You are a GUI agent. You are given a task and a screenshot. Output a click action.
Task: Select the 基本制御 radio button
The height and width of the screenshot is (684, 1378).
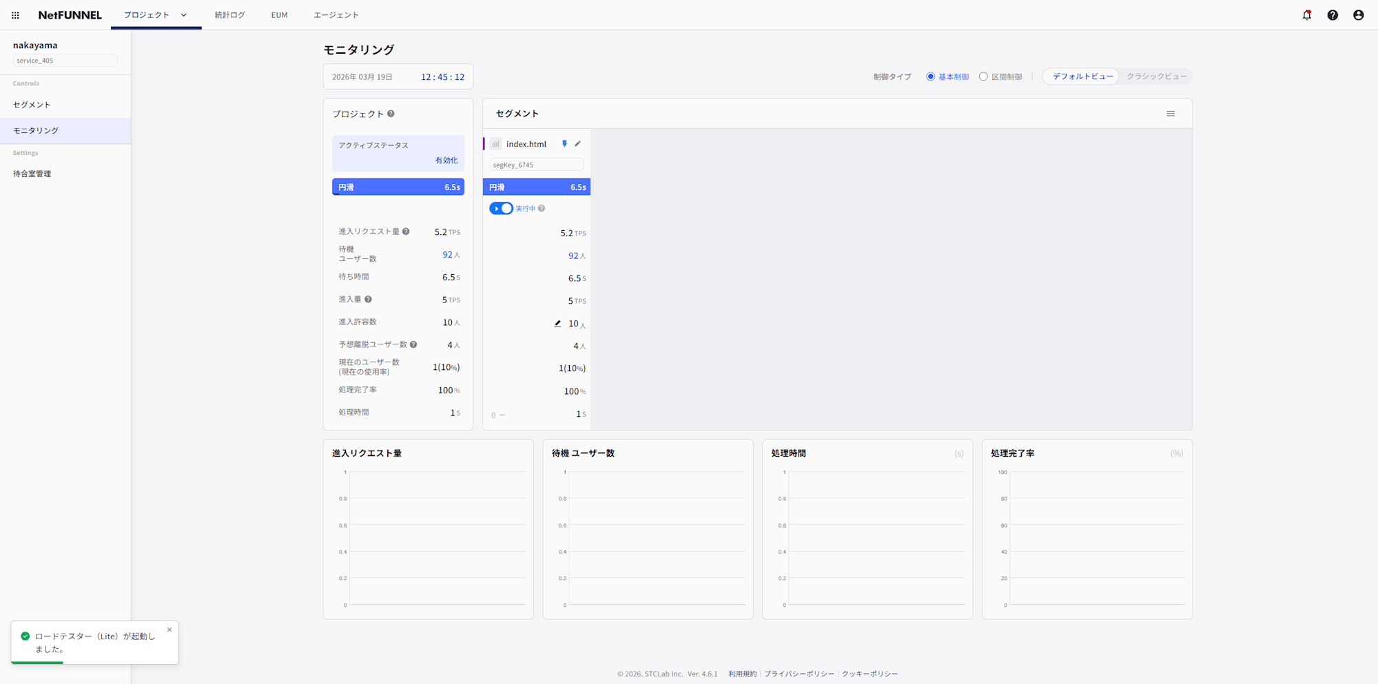[930, 76]
